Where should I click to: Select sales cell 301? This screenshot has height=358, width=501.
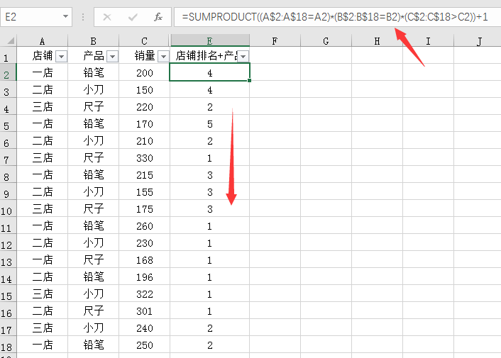(145, 311)
